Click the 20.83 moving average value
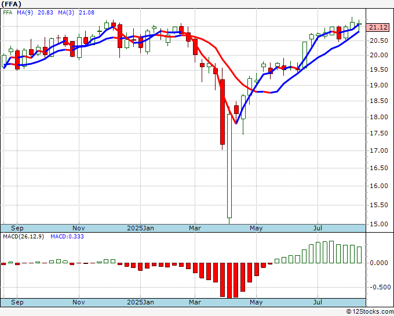The height and width of the screenshot is (316, 394). pos(45,13)
